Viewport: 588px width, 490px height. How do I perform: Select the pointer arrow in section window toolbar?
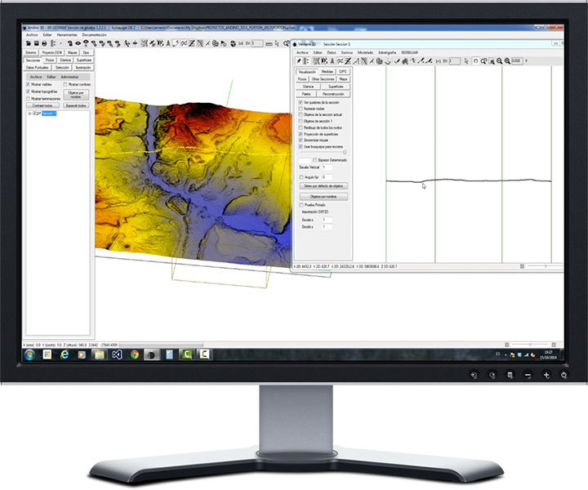(x=466, y=61)
